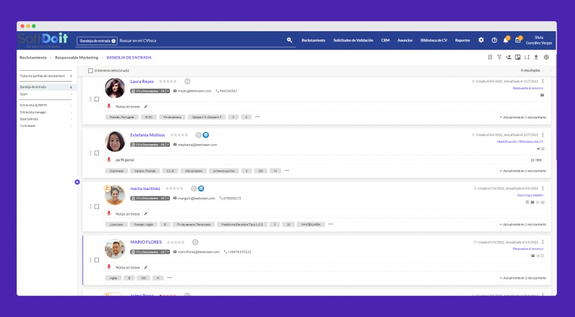The height and width of the screenshot is (317, 575).
Task: Open Estefania Molinos profile link
Action: 148,135
